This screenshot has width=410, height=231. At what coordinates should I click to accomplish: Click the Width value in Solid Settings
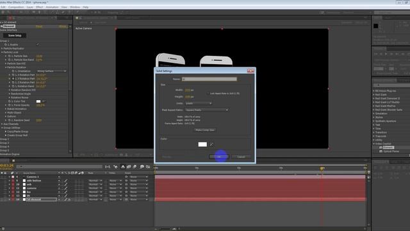[x=188, y=90]
